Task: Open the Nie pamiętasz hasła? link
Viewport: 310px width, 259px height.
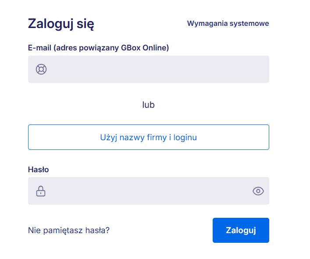Action: click(x=68, y=230)
